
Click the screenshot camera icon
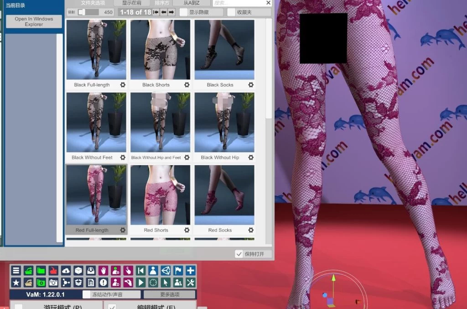coord(53,283)
